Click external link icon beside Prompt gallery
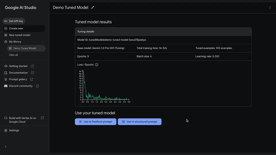276x155 pixels. [32, 80]
